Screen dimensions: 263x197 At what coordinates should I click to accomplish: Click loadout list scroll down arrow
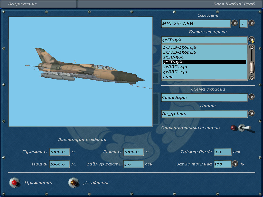point(252,77)
